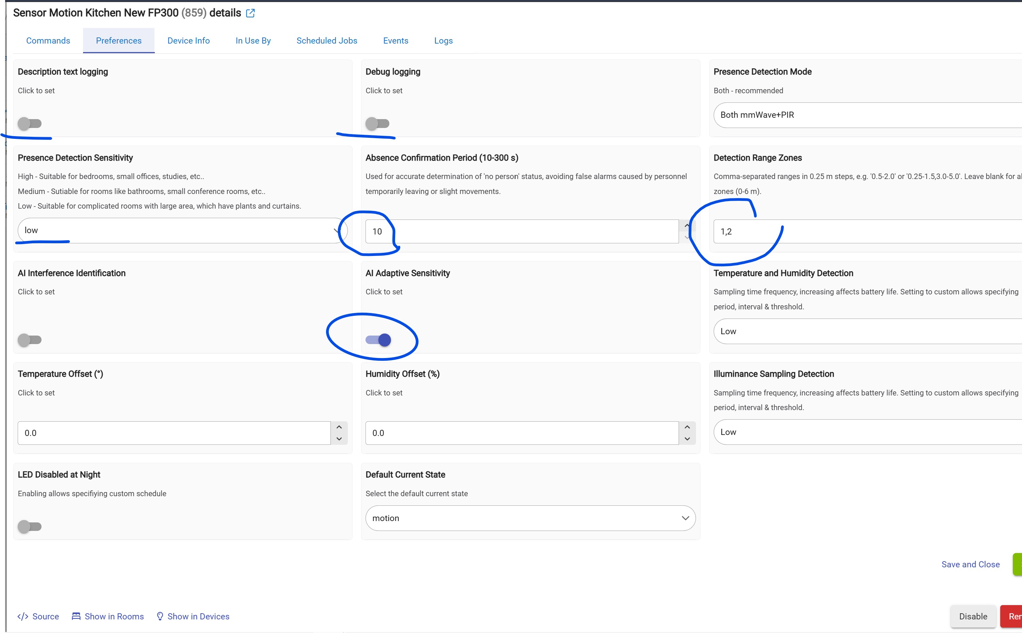Open Illuminance Sampling Detection dropdown
This screenshot has height=633, width=1022.
tap(867, 432)
